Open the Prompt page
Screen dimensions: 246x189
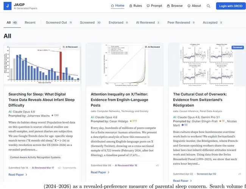tap(154, 6)
